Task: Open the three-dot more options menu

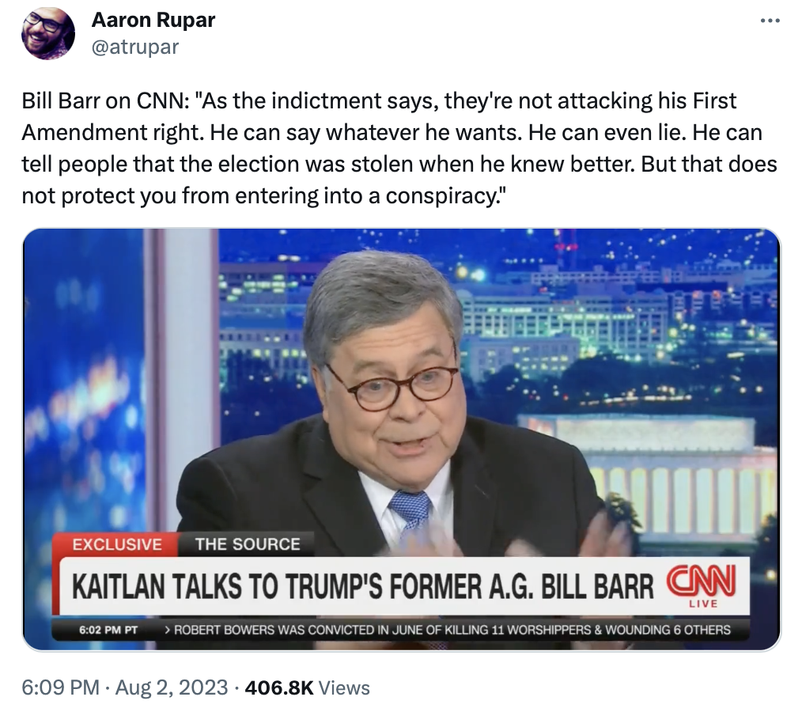Action: [x=769, y=21]
